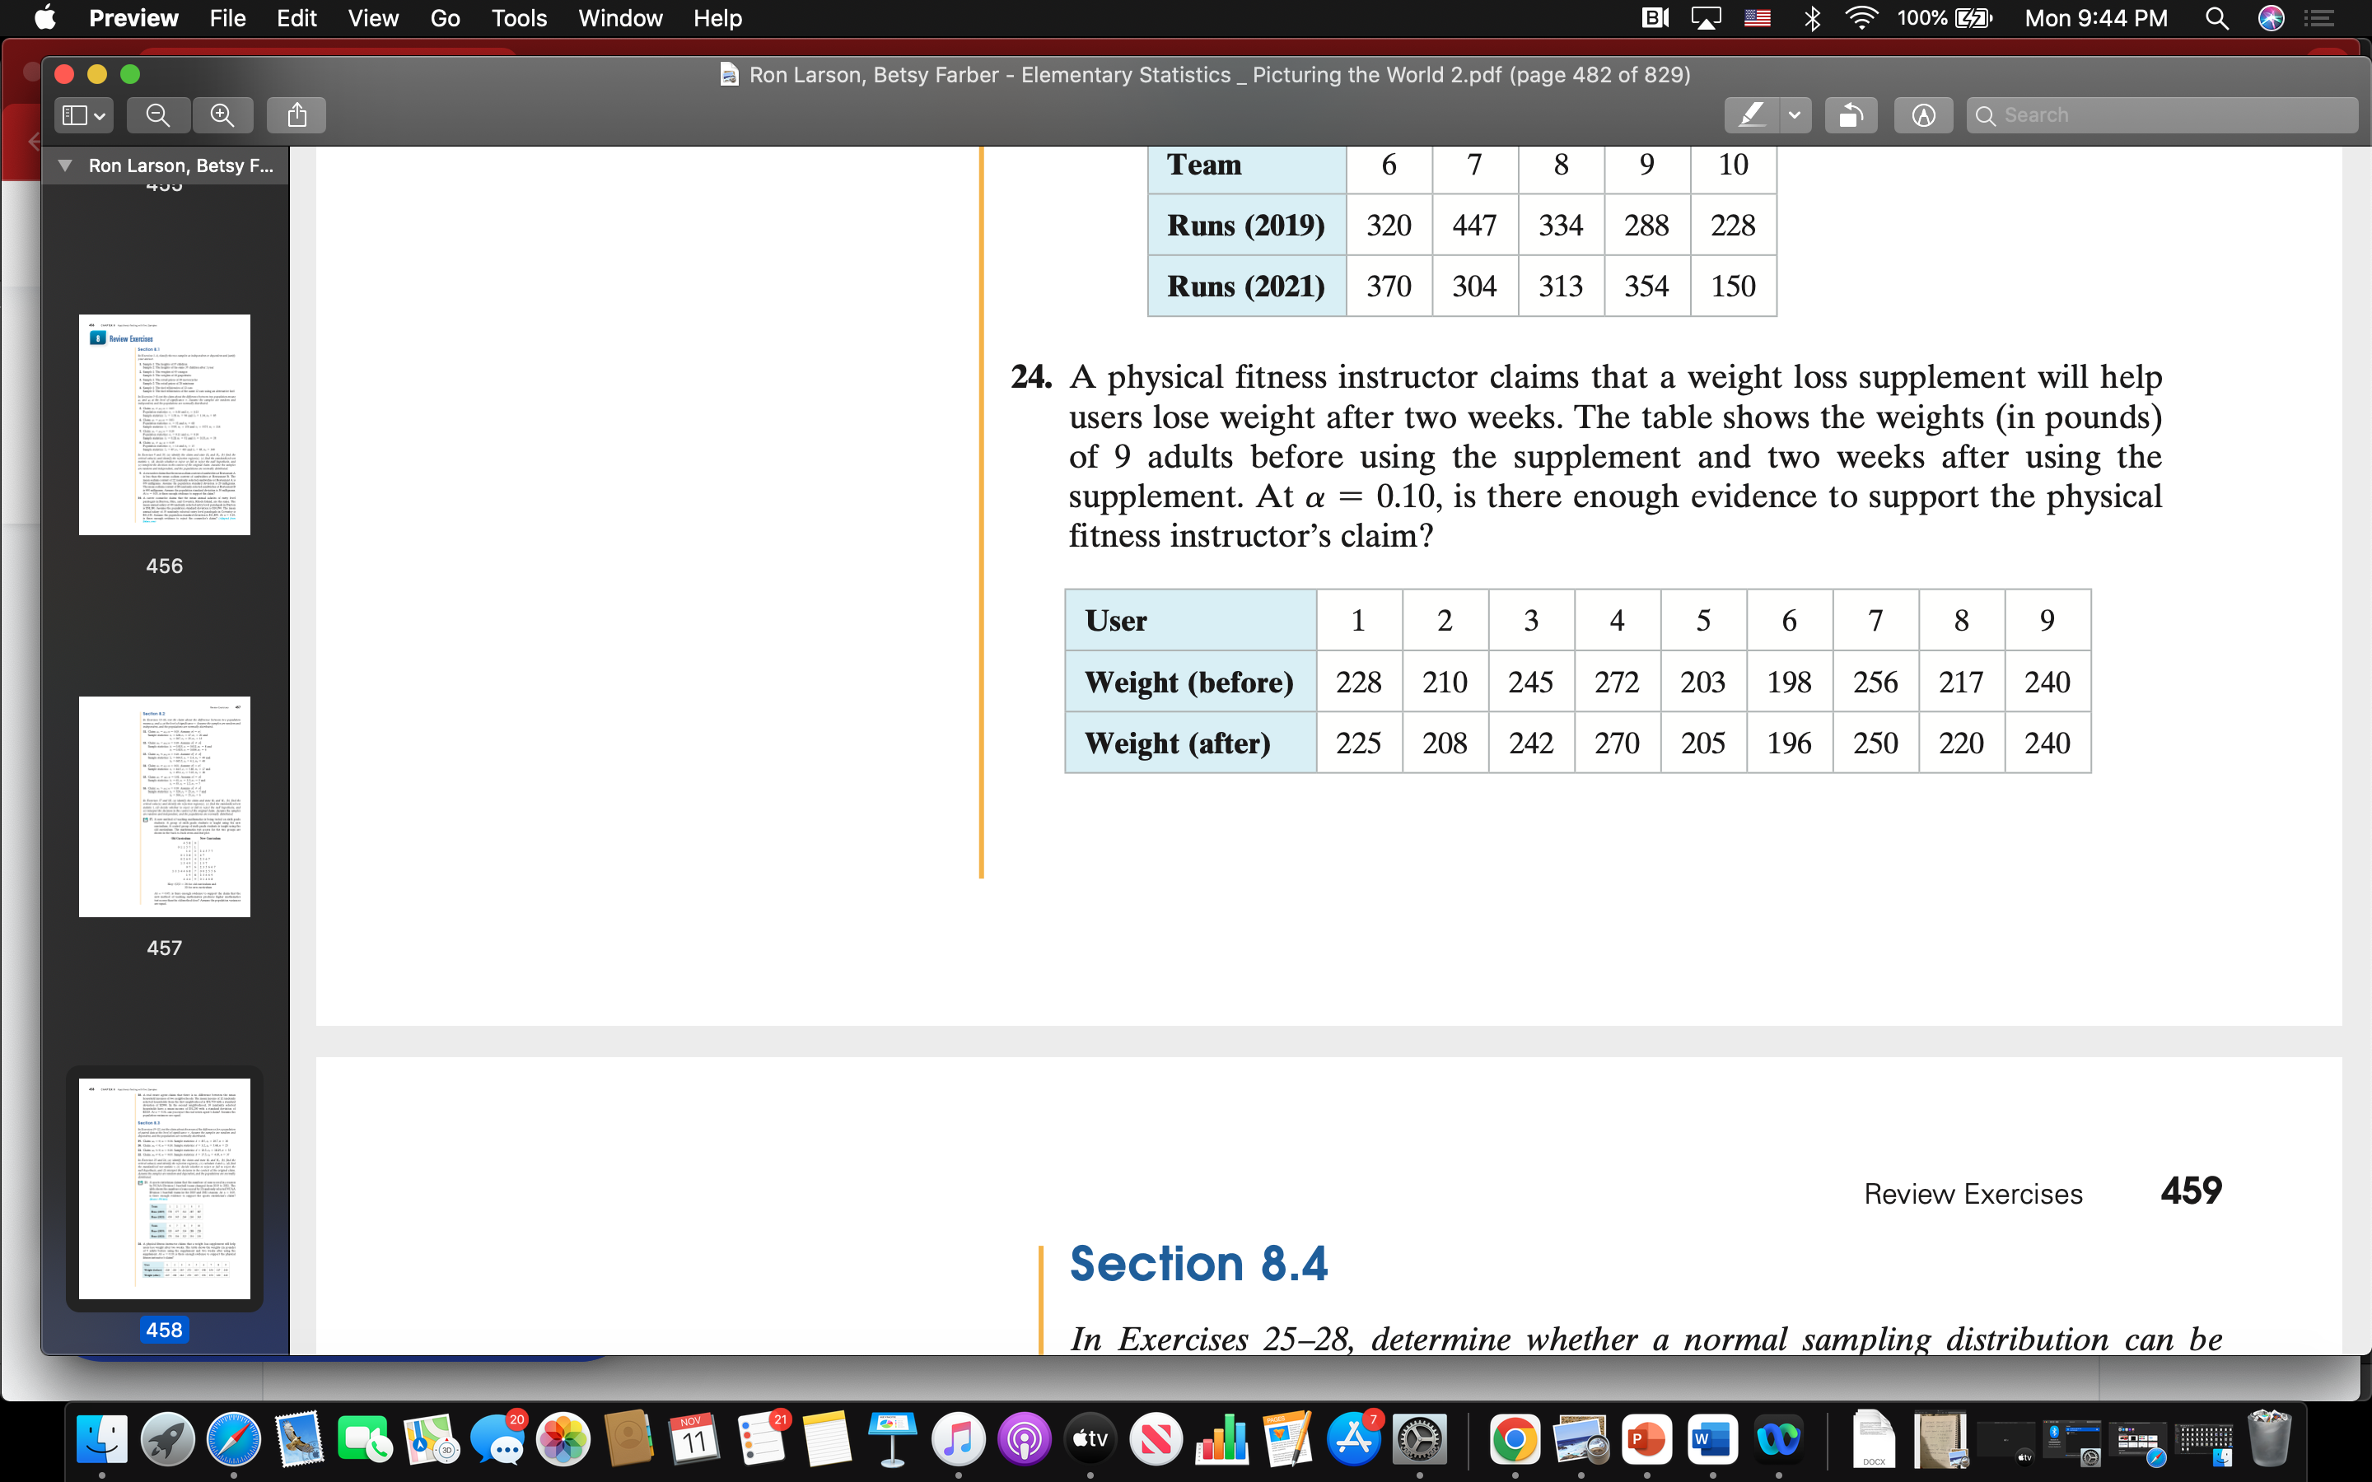Click the Rotate Left icon
This screenshot has height=1482, width=2372.
(1851, 114)
